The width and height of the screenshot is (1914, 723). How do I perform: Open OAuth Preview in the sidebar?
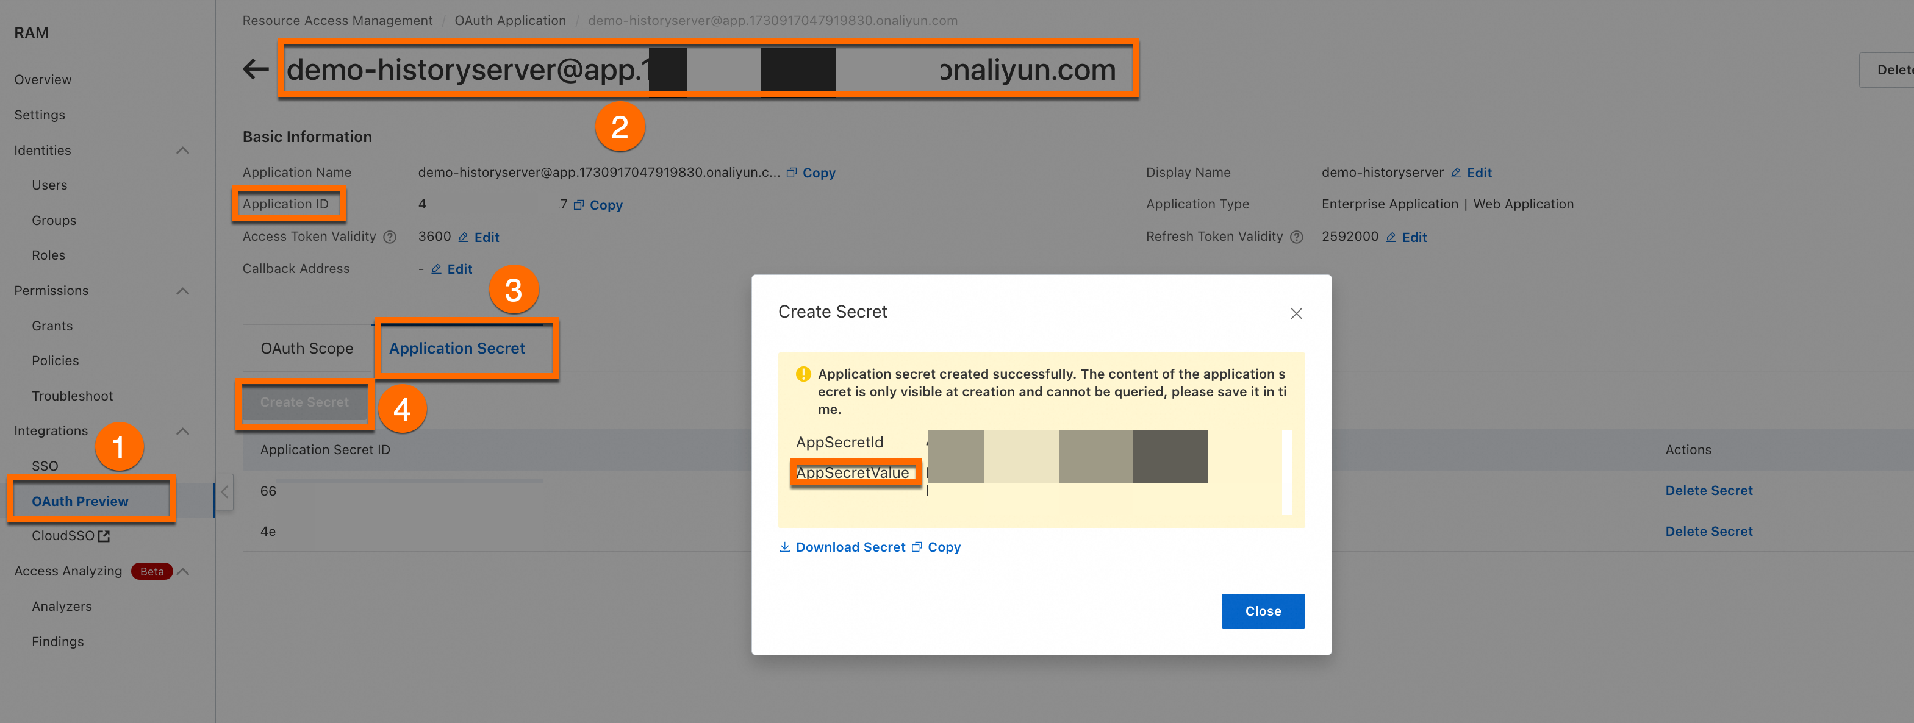[x=81, y=501]
